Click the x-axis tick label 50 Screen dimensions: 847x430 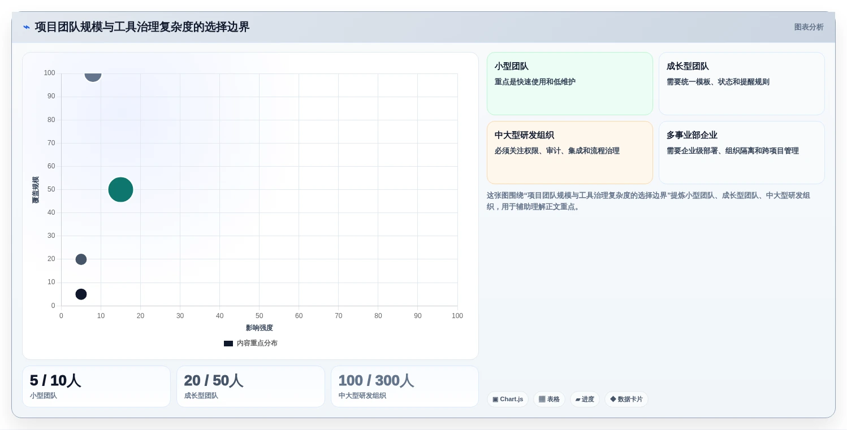coord(259,316)
